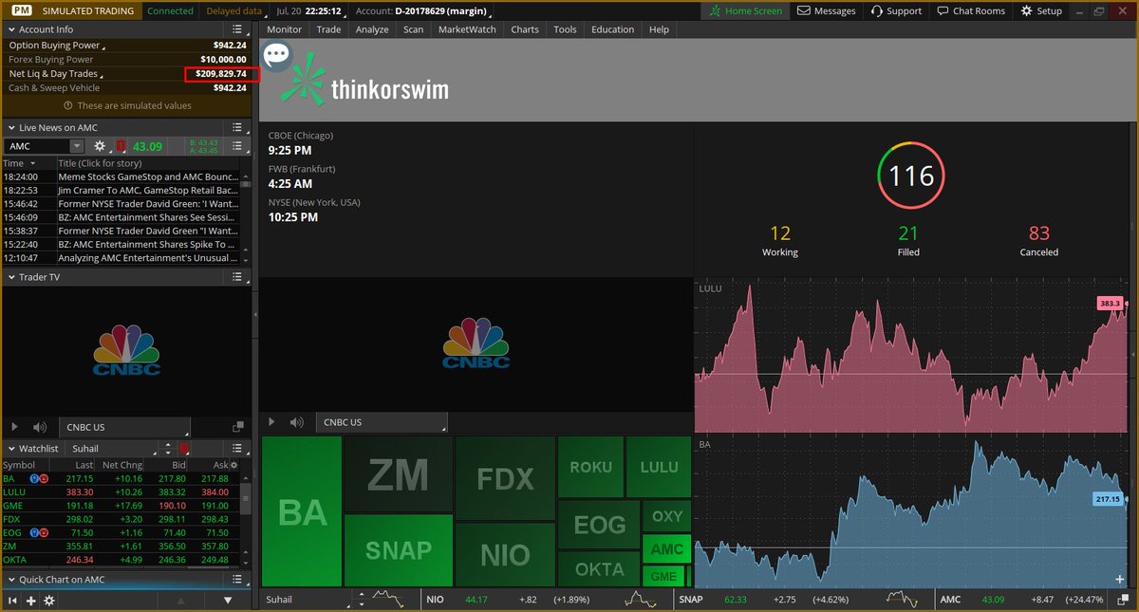Open the Setup menu in the top bar
Screen dimensions: 1139x612
tap(1041, 10)
